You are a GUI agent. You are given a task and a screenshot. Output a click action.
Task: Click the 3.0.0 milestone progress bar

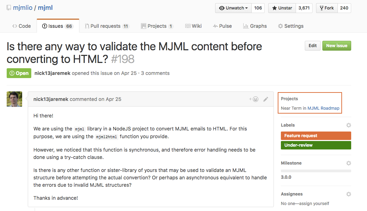[x=316, y=170]
